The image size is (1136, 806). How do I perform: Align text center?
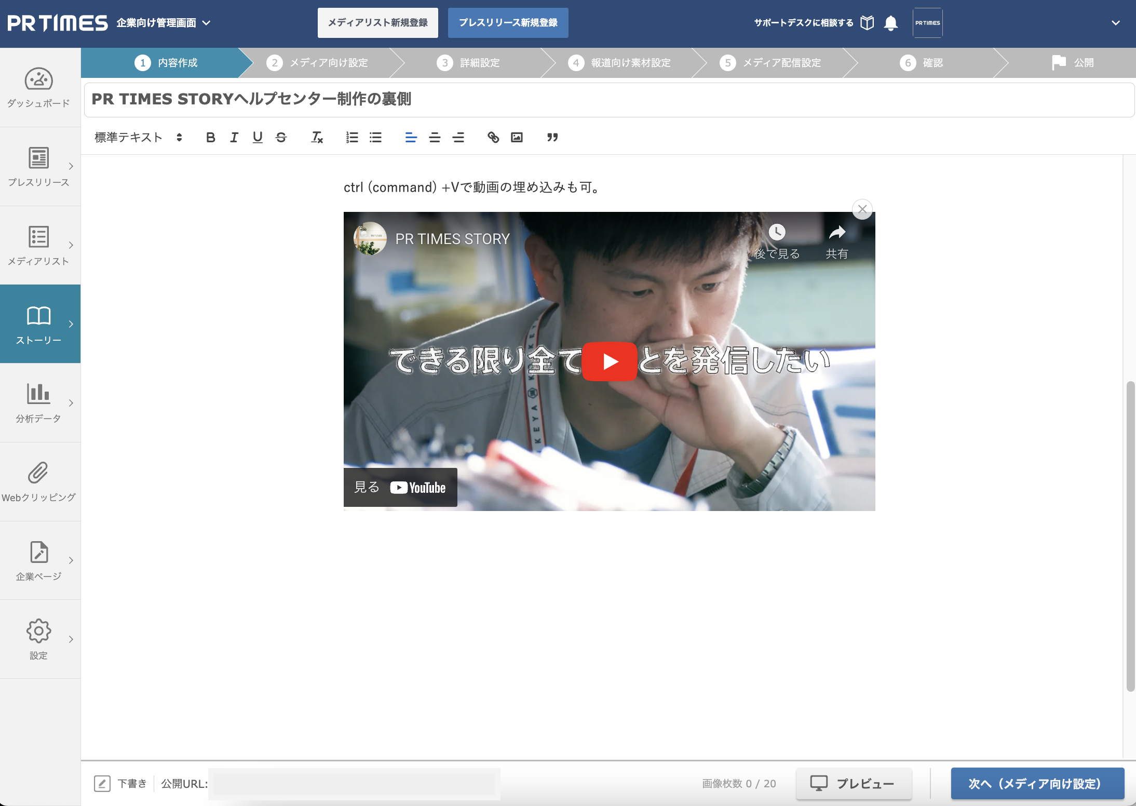pyautogui.click(x=435, y=138)
